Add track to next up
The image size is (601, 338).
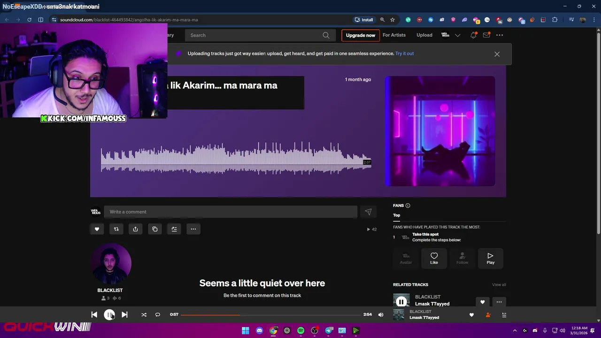point(174,229)
